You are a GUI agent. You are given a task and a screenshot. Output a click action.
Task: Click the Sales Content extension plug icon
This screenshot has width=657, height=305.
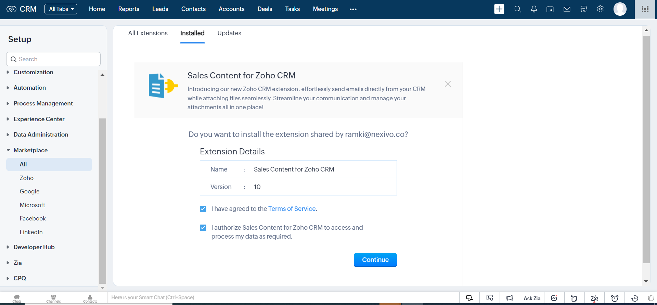pos(163,86)
